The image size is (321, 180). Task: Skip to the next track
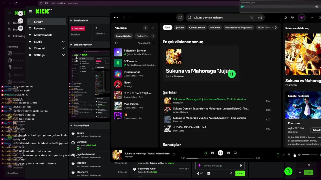[x=228, y=153]
